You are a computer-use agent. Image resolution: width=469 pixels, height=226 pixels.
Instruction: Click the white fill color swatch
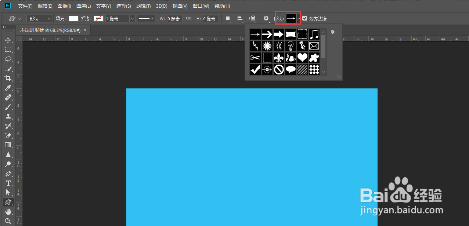pos(73,18)
